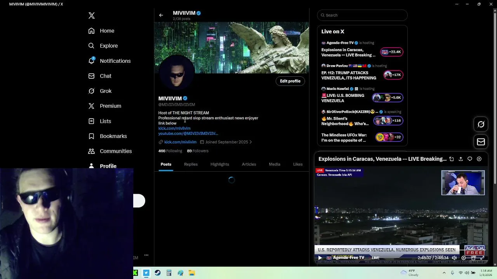Open the Kick app in the taskbar

click(135, 273)
